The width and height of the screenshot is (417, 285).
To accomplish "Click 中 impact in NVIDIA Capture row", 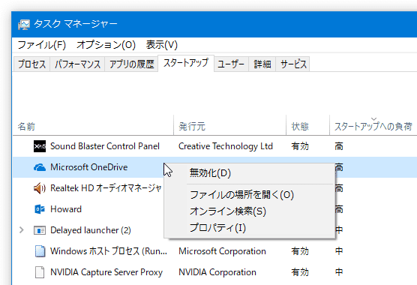I will [x=339, y=272].
